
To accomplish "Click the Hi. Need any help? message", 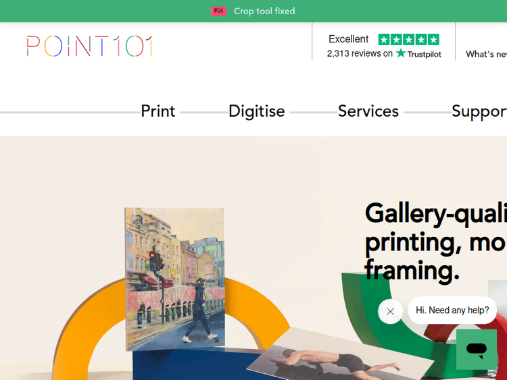I will coord(452,310).
